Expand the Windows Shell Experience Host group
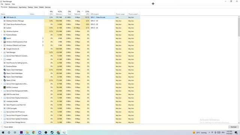 [1, 42]
